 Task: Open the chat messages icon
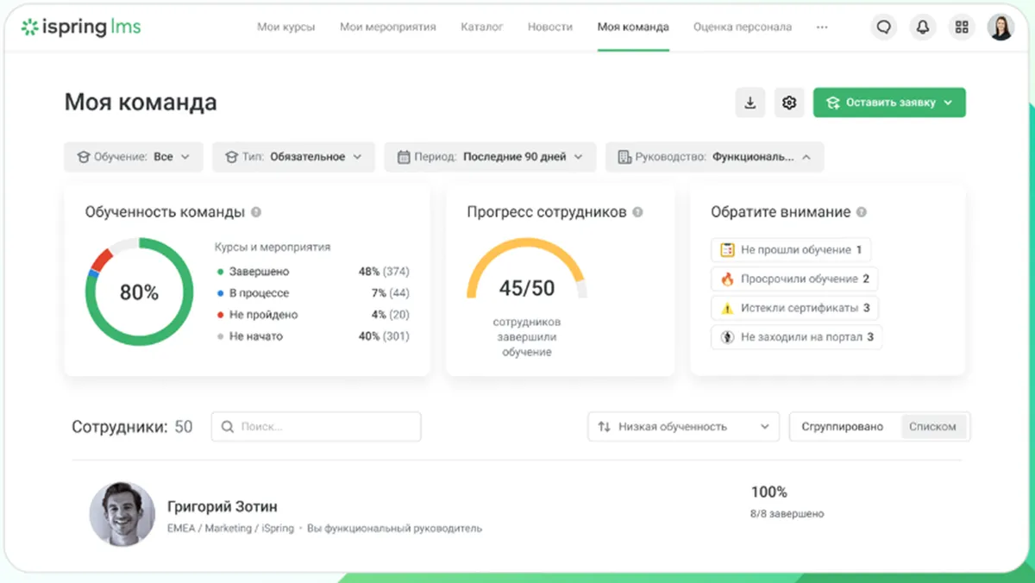(883, 27)
